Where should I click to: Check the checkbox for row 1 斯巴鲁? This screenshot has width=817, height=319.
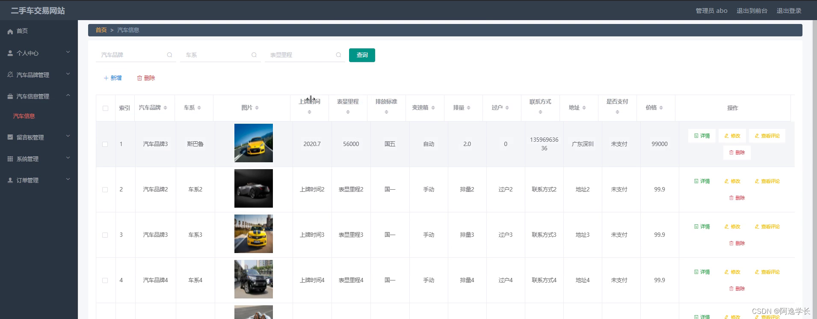coord(105,144)
